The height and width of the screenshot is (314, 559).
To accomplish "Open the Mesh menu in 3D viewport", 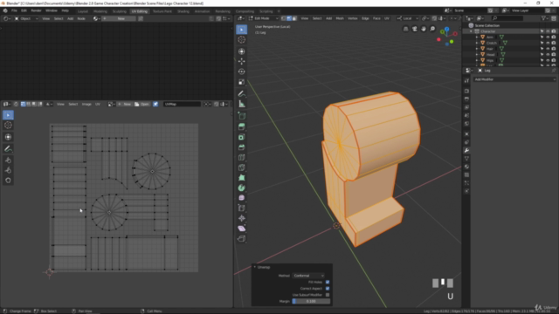I will coord(340,18).
